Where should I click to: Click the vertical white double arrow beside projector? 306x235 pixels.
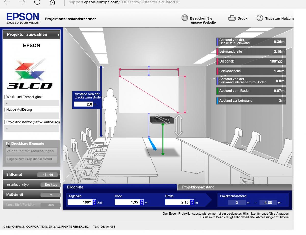coord(178,125)
